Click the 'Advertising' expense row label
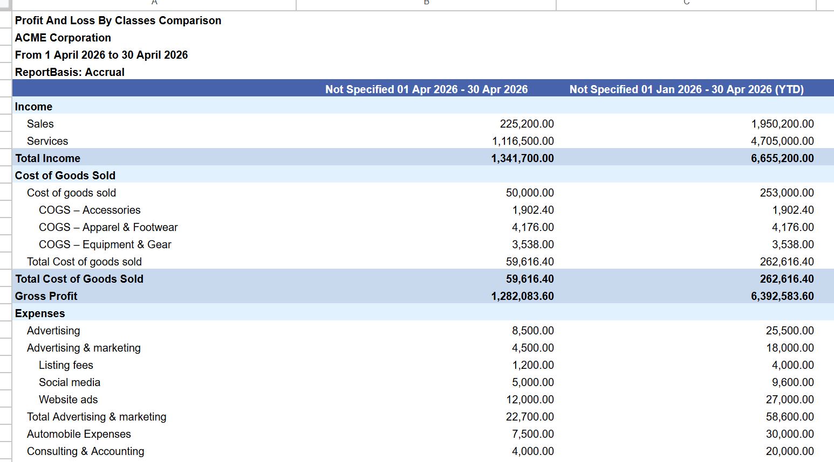The width and height of the screenshot is (834, 462). pyautogui.click(x=53, y=331)
